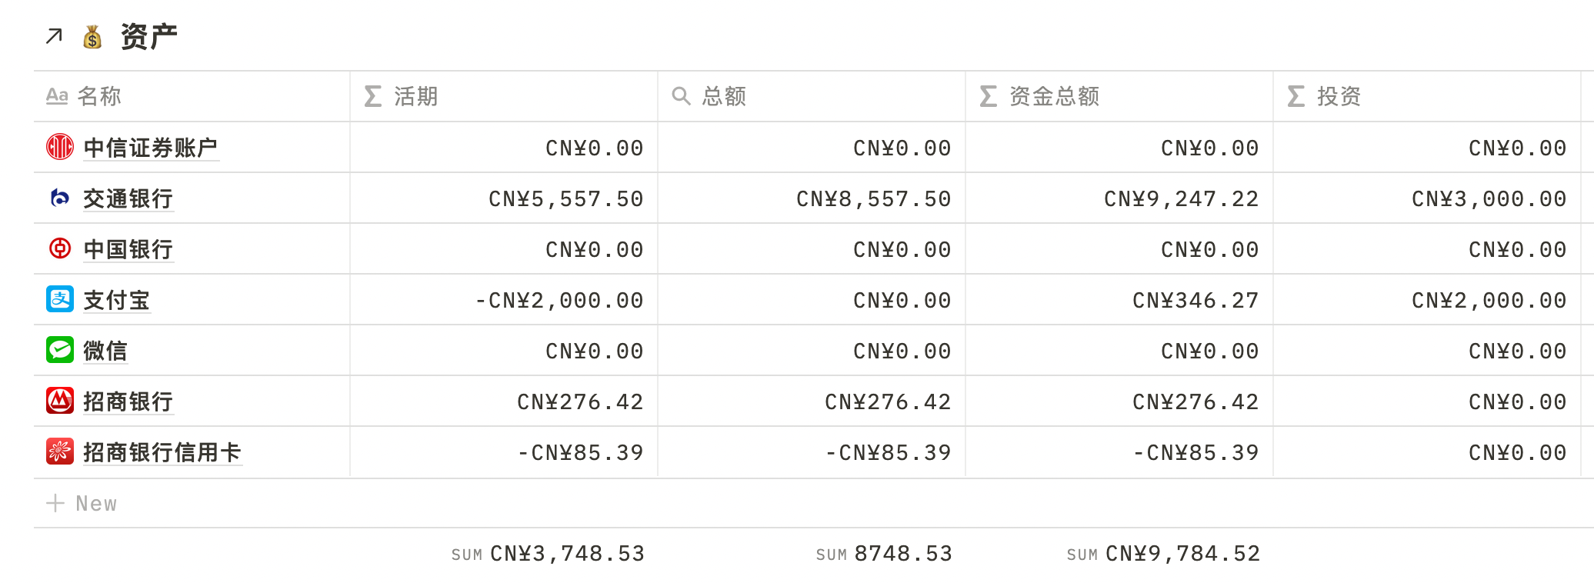Click the 招商银行信用卡 flower icon
This screenshot has width=1594, height=583.
(60, 451)
